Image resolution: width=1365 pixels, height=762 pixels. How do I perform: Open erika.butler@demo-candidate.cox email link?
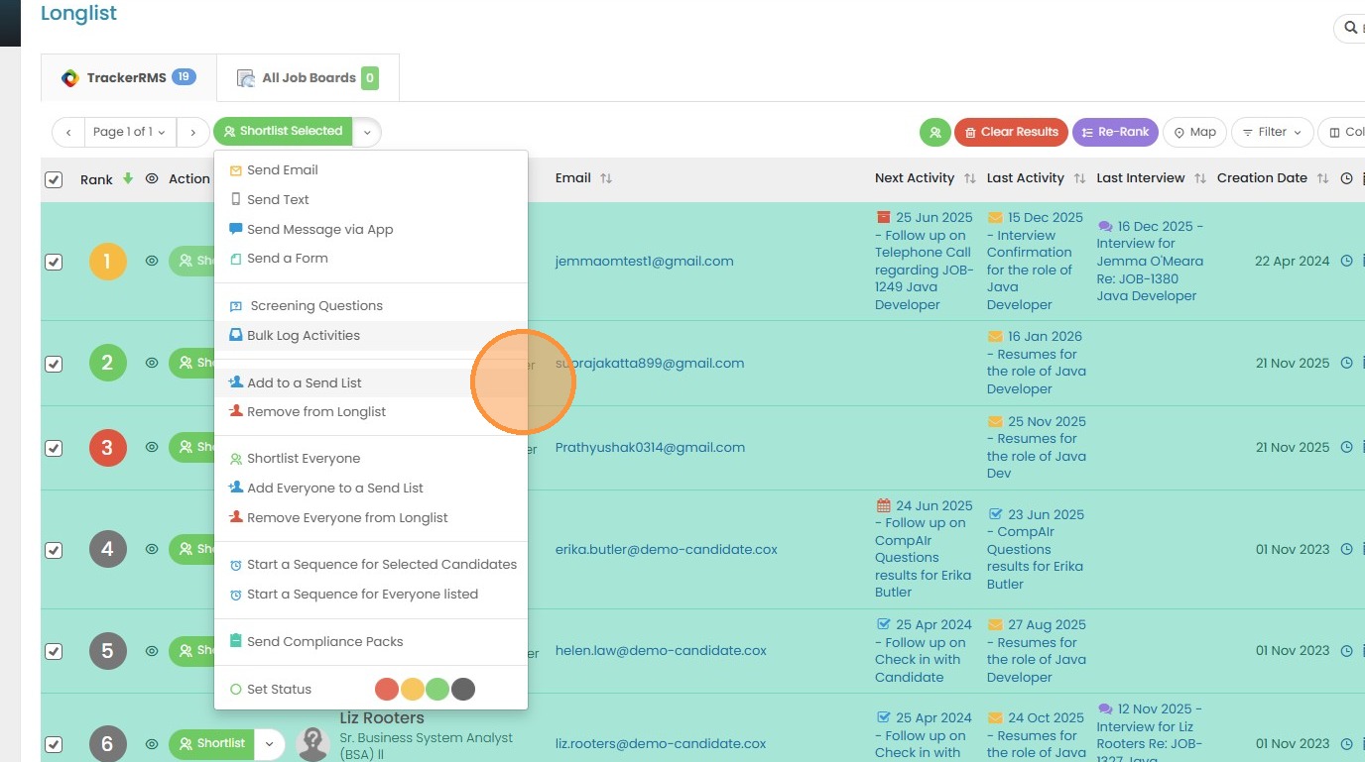666,549
